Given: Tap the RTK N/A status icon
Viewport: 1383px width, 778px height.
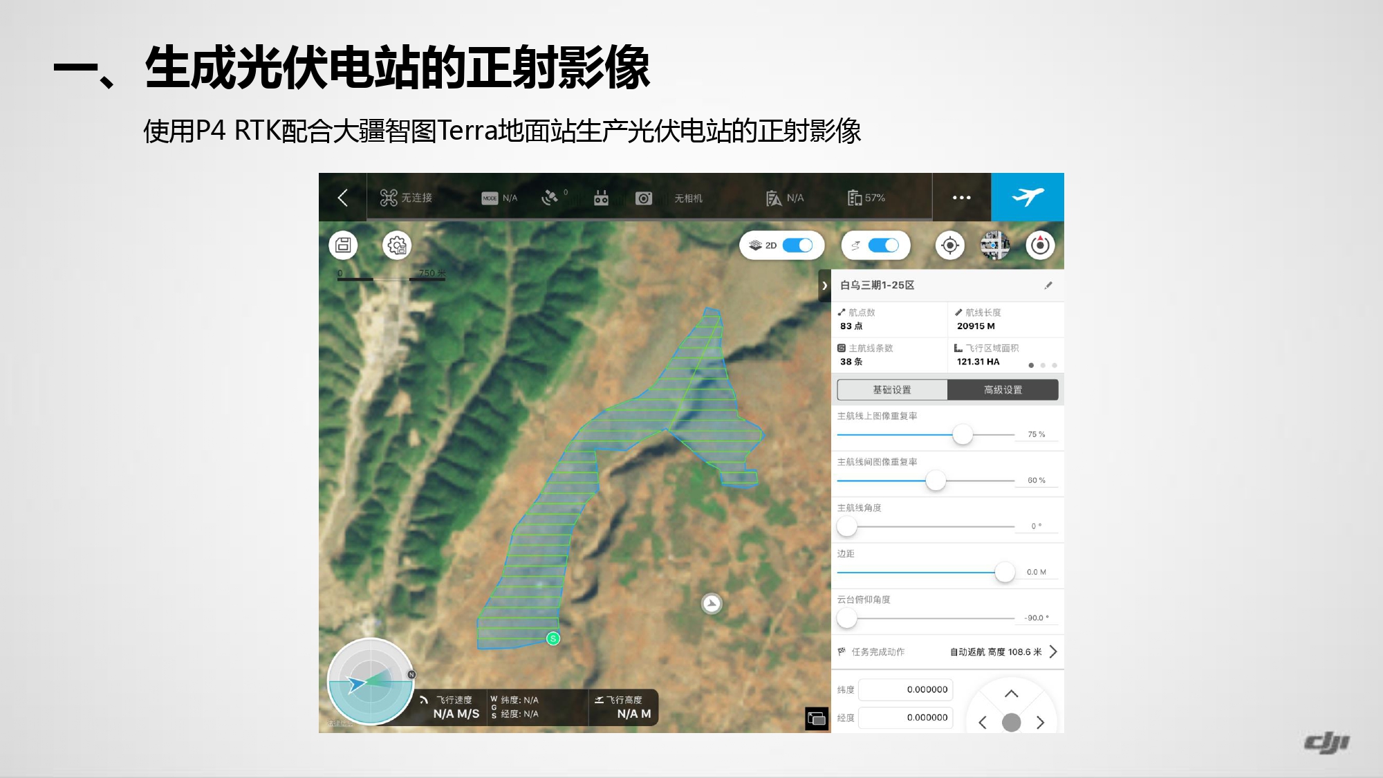Looking at the screenshot, I should click(785, 198).
